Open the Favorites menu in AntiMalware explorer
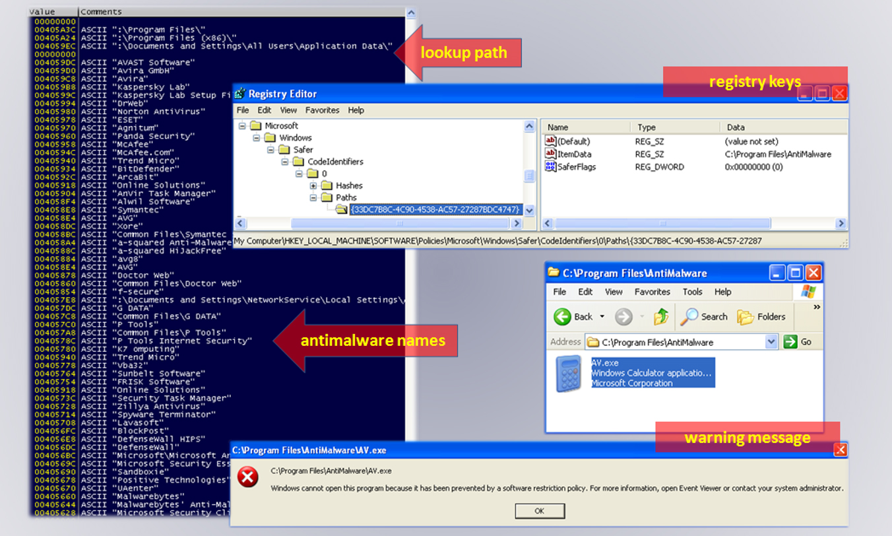The width and height of the screenshot is (892, 536). 653,292
